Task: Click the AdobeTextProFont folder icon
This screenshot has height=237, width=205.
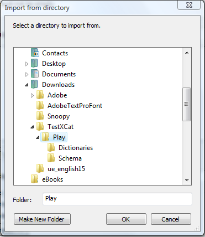Action: (x=40, y=105)
